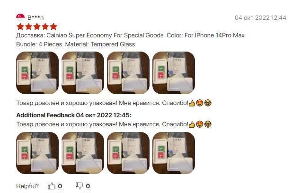Open fourth photo in Additional Feedback row
292x193 pixels.
coord(174,153)
